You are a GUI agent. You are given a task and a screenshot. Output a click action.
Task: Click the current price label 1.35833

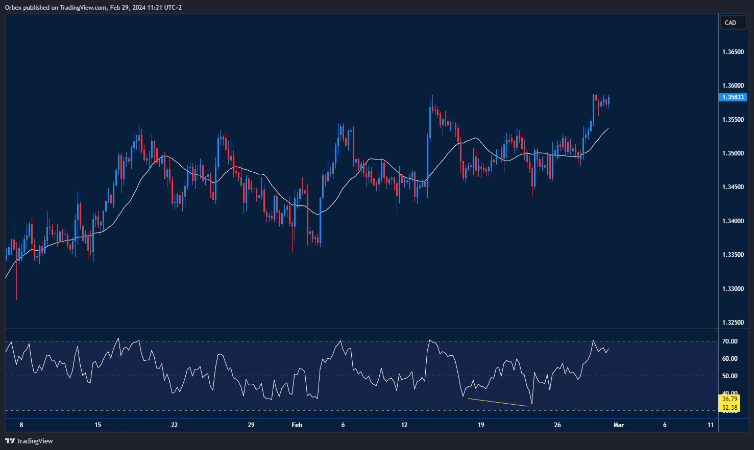[x=733, y=97]
